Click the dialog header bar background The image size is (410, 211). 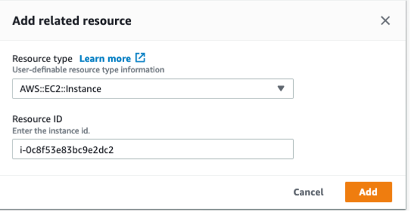point(251,21)
